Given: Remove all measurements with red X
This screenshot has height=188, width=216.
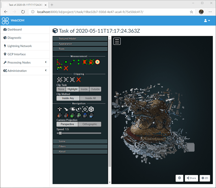Looking at the screenshot, I should [66, 68].
